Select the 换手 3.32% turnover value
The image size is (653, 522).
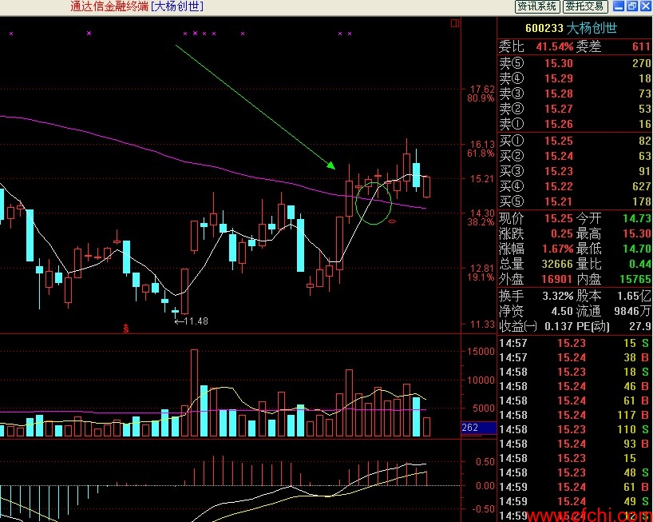(558, 296)
